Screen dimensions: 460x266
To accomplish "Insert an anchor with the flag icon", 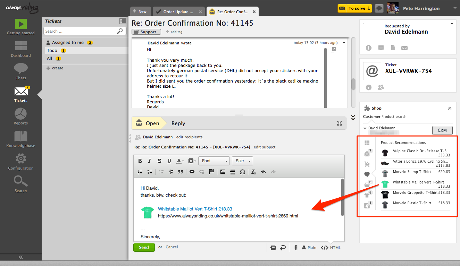I will 211,172.
